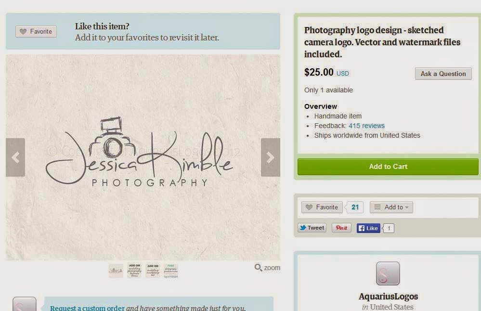The height and width of the screenshot is (311, 481).
Task: Click the Facebook Like button
Action: 368,228
